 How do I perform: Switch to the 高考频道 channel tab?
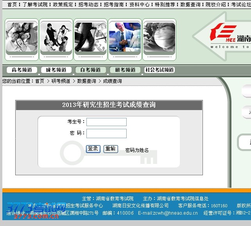22,70
